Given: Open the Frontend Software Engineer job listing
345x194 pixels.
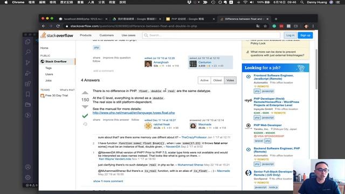Looking at the screenshot, I should 273,77.
